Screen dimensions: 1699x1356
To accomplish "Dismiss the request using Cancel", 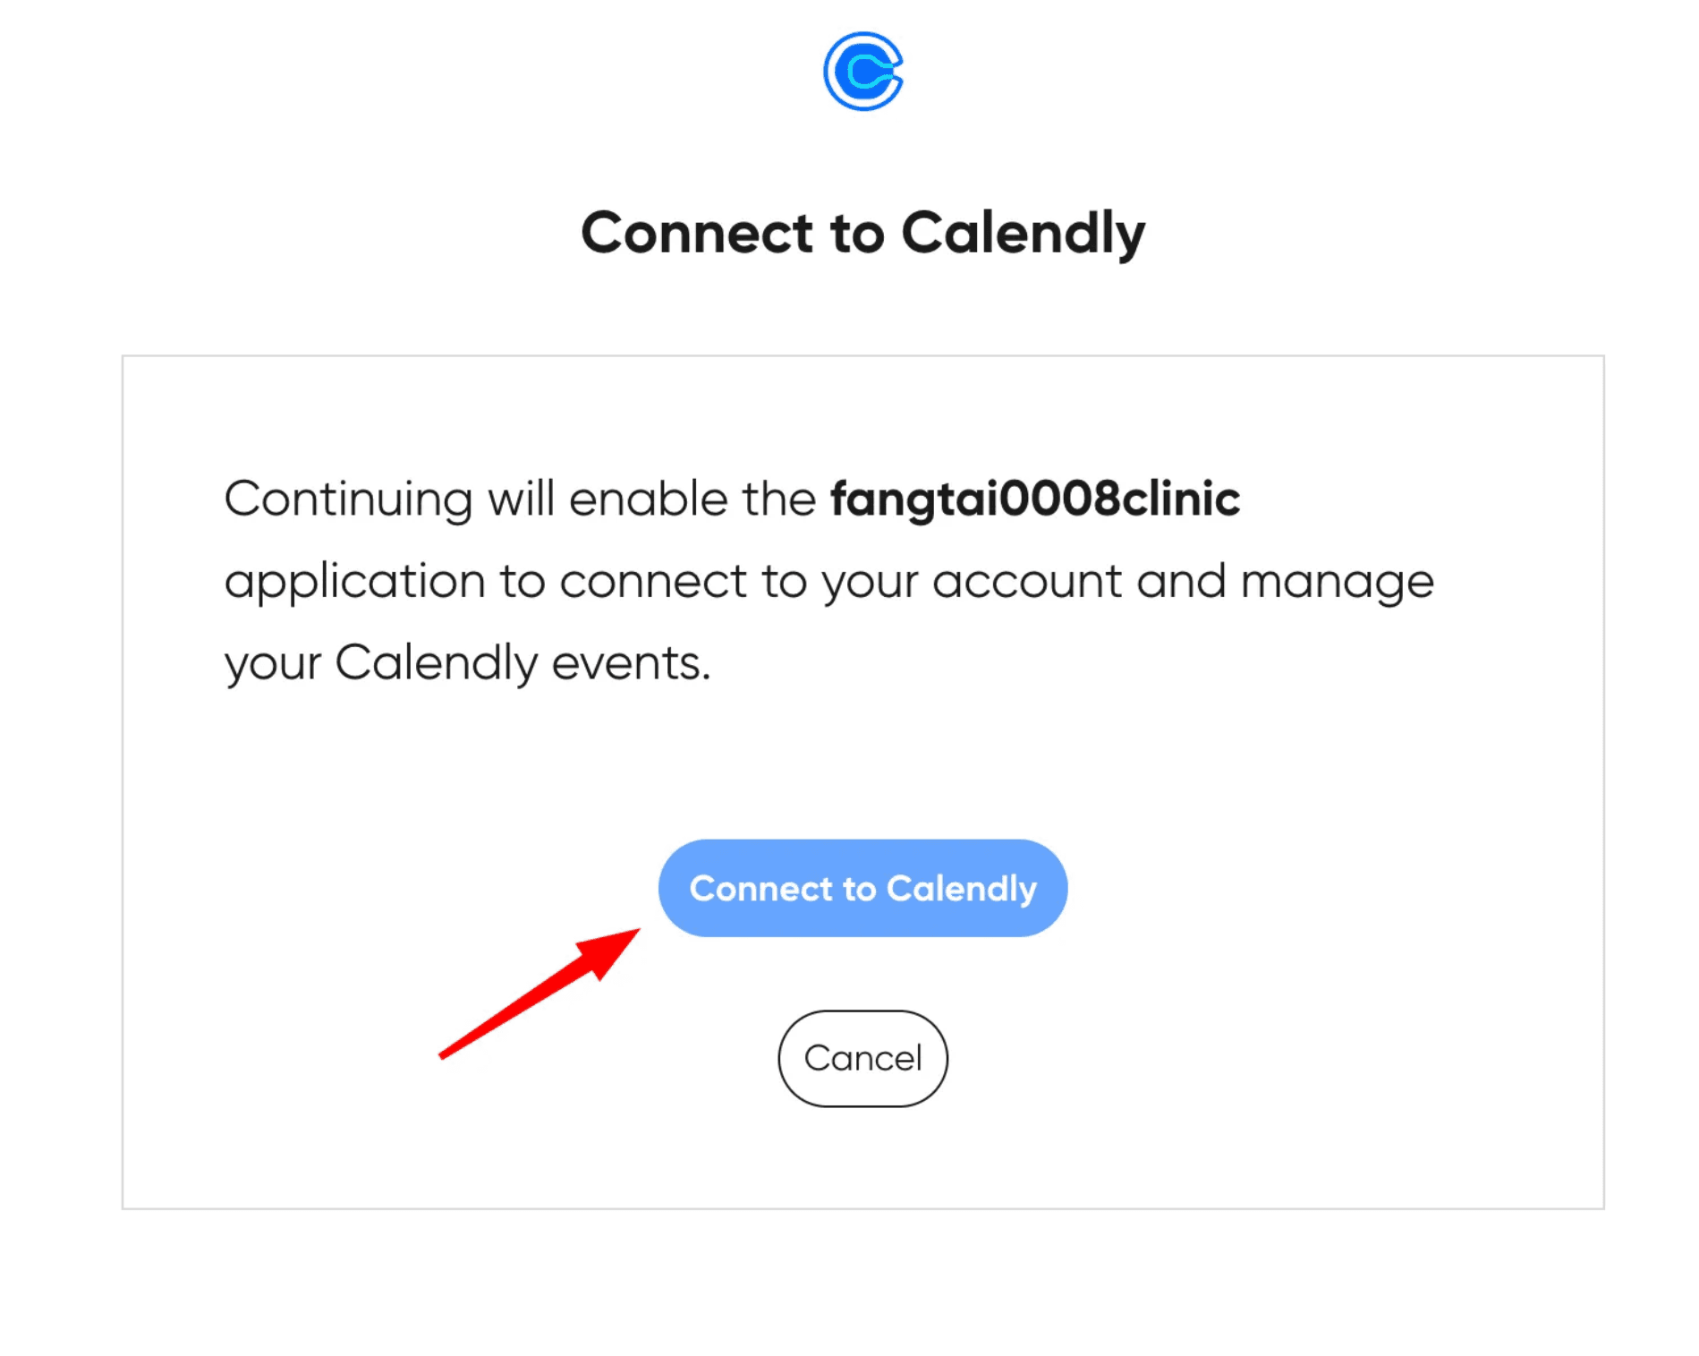I will click(x=862, y=1057).
